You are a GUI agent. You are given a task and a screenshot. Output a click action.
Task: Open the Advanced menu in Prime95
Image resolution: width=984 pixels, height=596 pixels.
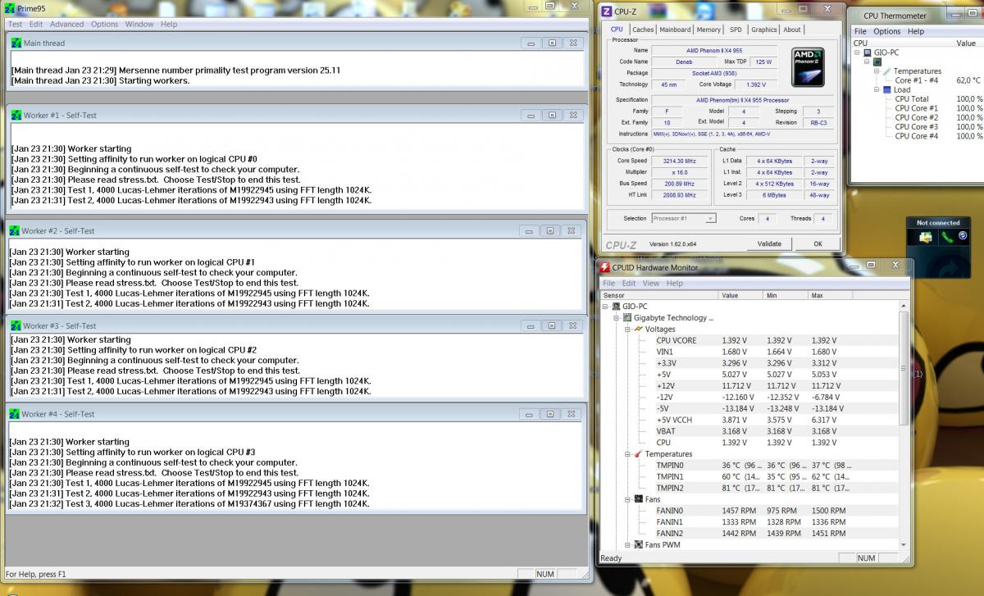coord(66,24)
